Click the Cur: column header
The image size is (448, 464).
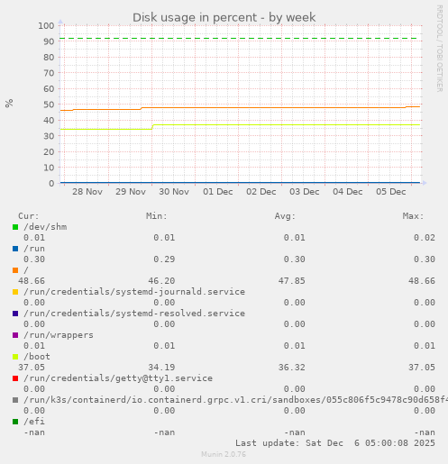point(29,216)
